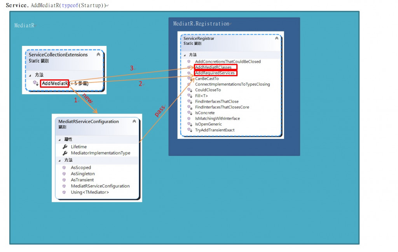Select the FindInterfacesThatClose method
This screenshot has width=398, height=252.
tap(217, 101)
